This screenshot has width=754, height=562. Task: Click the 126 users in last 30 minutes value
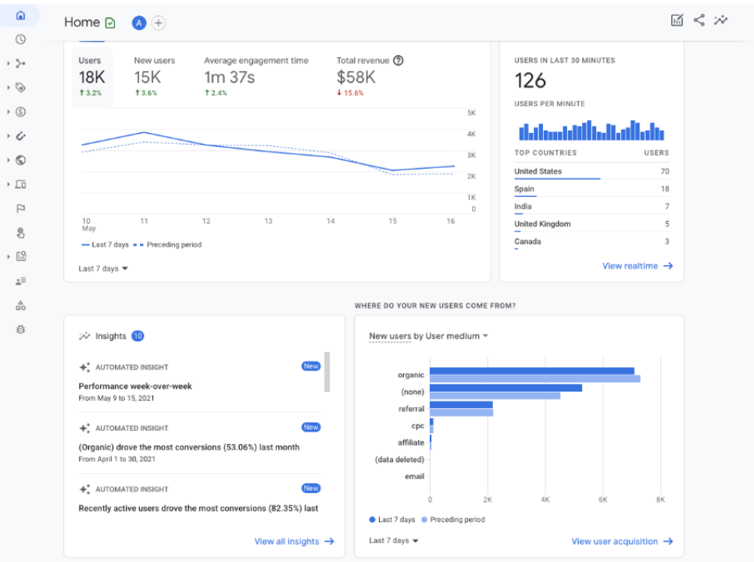tap(531, 81)
